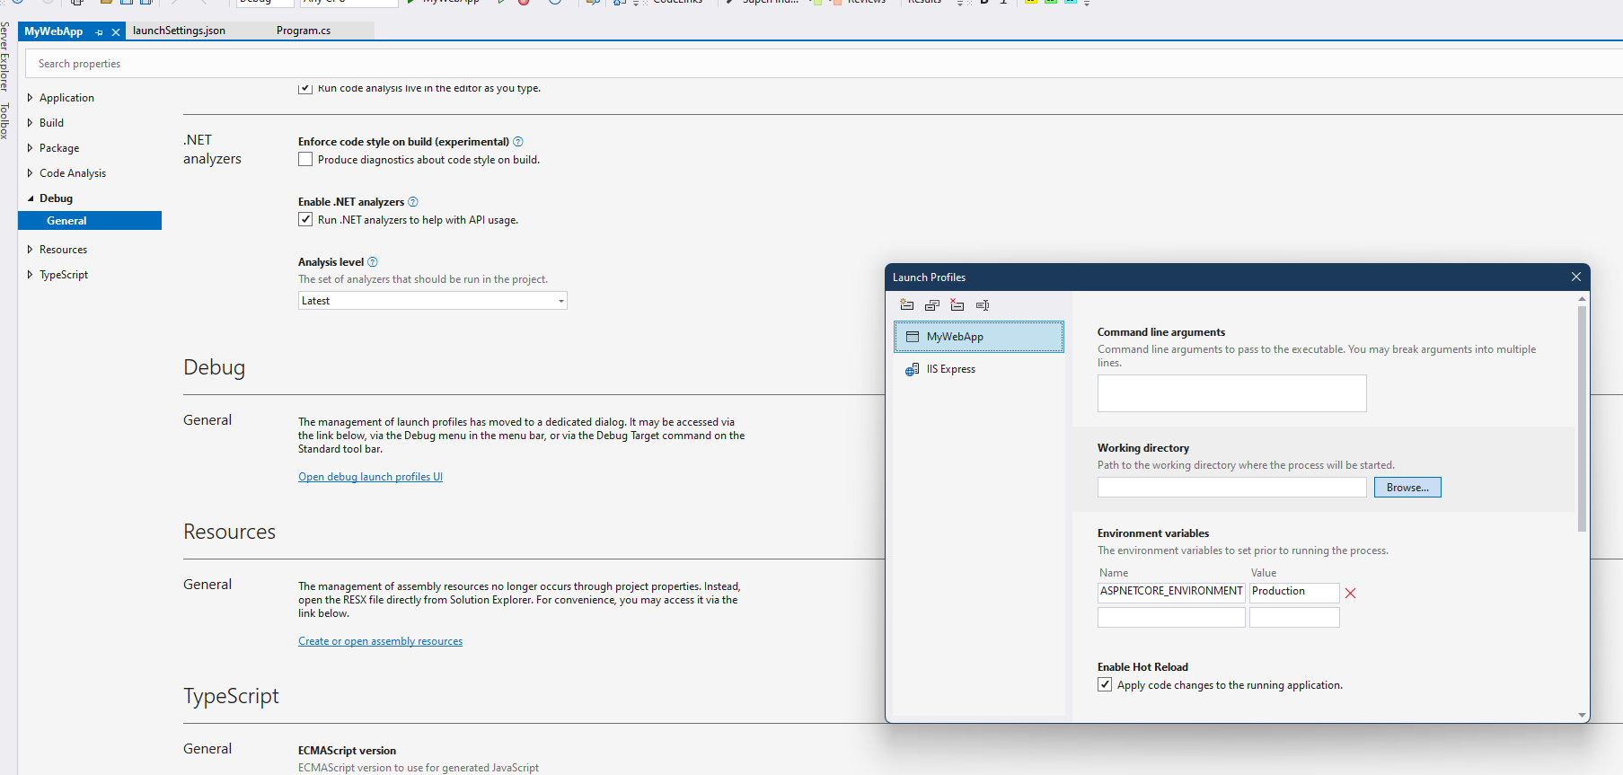Enable Produce diagnostics about code style on build
The width and height of the screenshot is (1623, 775).
[x=305, y=159]
